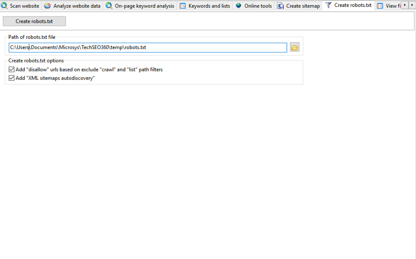The width and height of the screenshot is (416, 259).
Task: Open the Create sitemap tab
Action: 303,6
